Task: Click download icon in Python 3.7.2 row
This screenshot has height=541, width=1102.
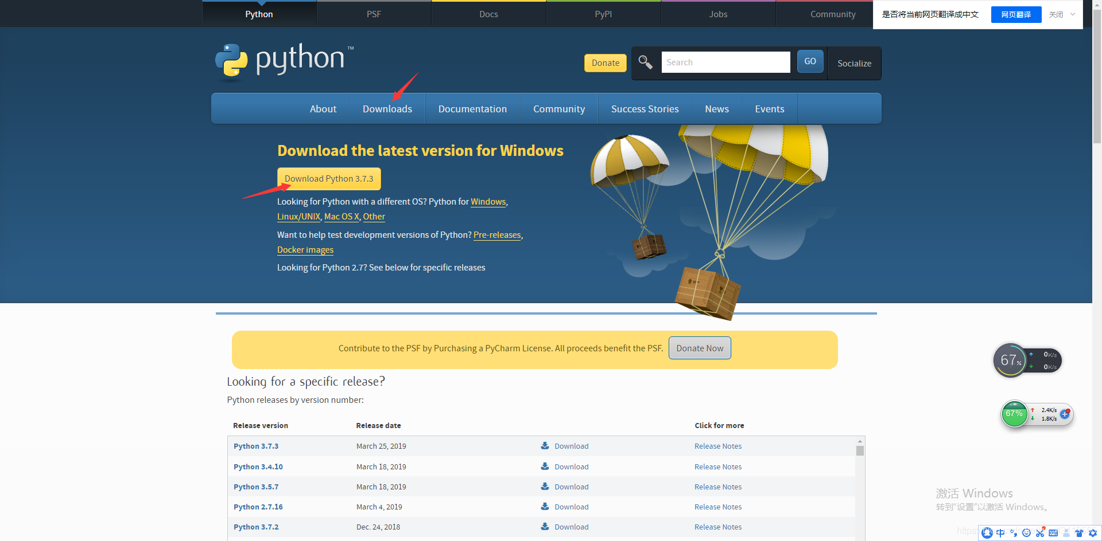Action: pos(545,526)
